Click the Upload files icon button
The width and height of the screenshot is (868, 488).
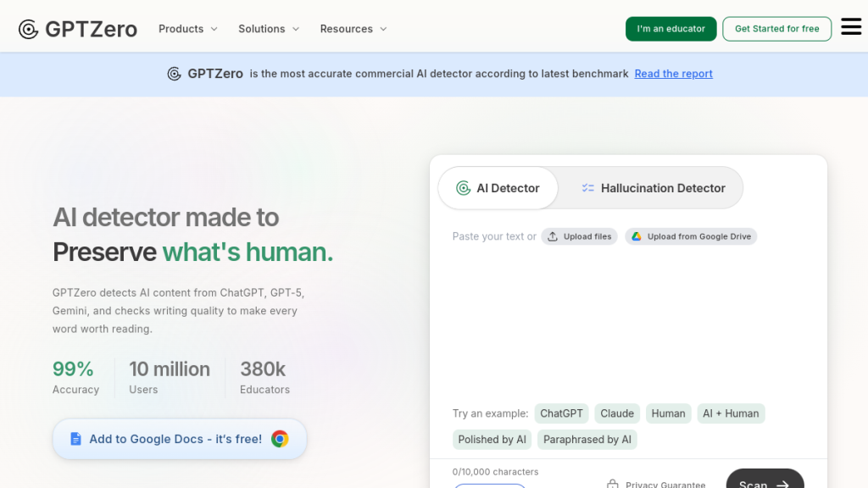coord(553,236)
